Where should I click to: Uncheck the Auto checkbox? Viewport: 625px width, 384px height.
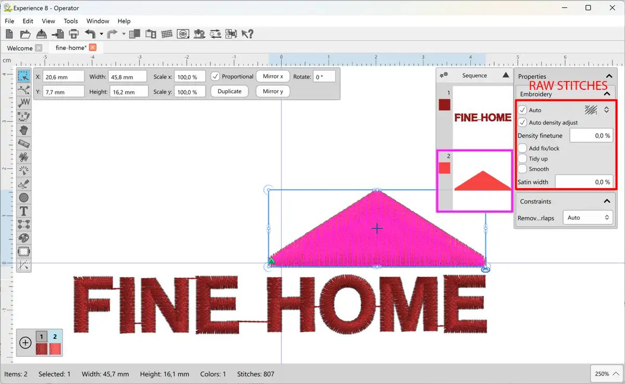click(x=522, y=110)
